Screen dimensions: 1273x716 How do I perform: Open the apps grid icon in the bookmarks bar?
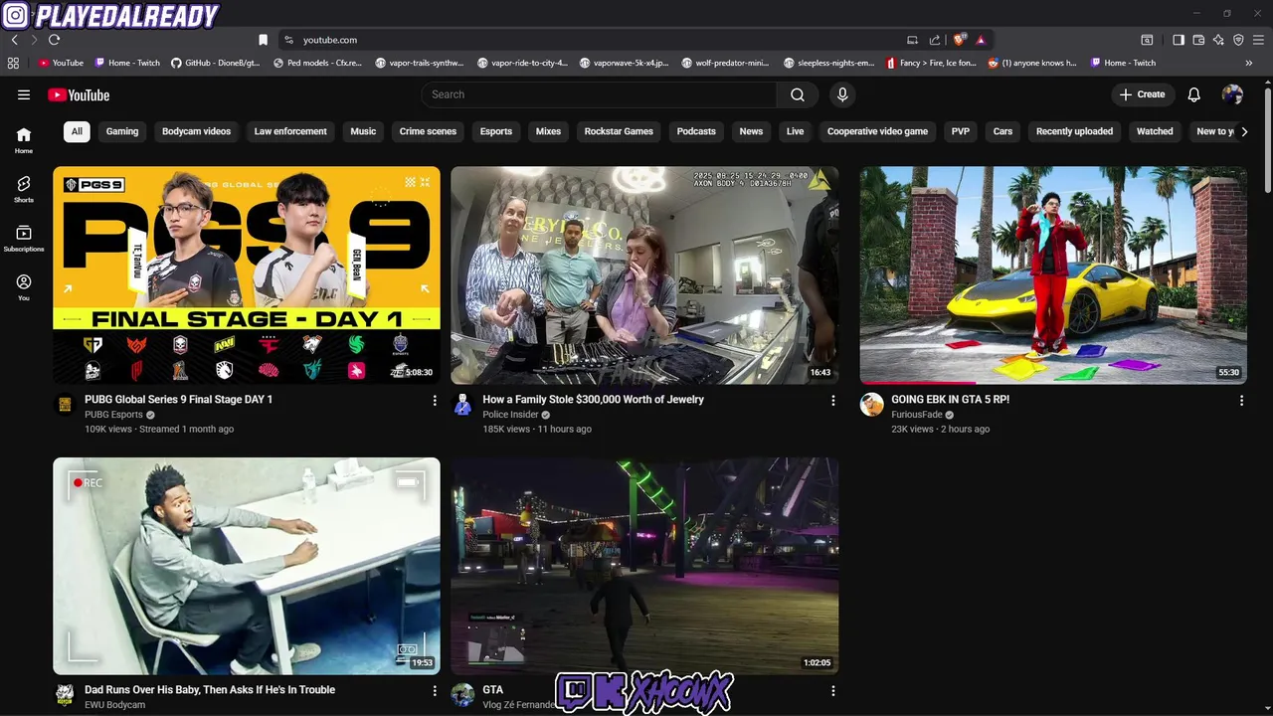pos(13,63)
